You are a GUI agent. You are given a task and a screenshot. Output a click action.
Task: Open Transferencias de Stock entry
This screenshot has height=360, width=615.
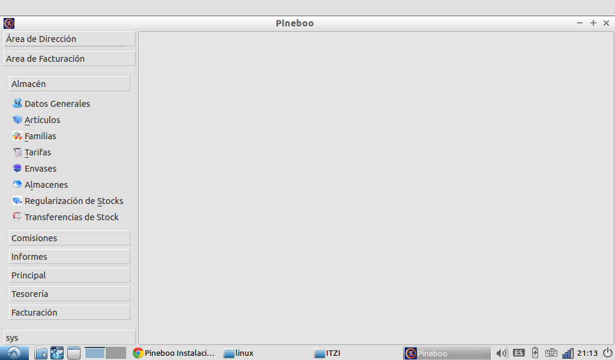tap(71, 217)
